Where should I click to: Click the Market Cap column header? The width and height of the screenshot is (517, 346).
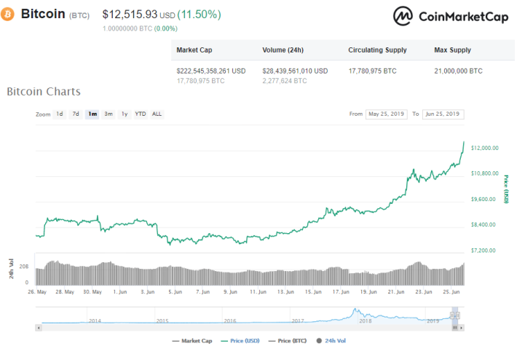[x=194, y=50]
